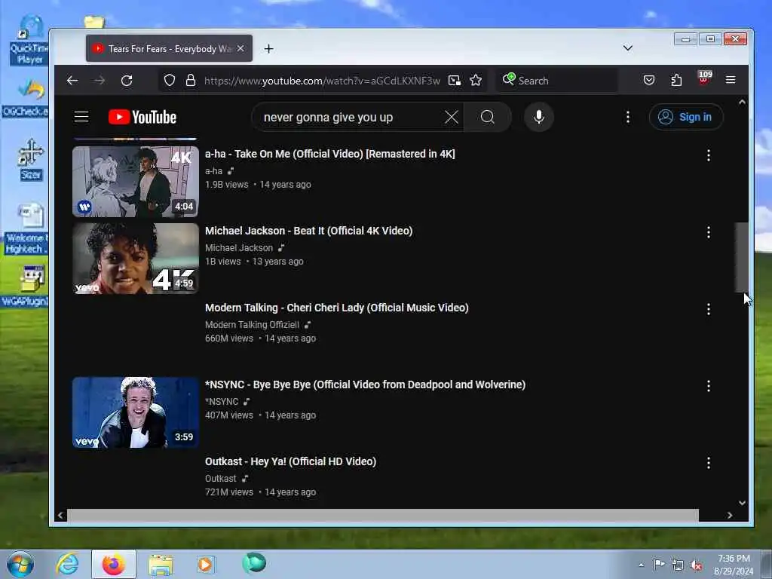Click the Sign in button
This screenshot has height=579, width=772.
click(x=686, y=117)
